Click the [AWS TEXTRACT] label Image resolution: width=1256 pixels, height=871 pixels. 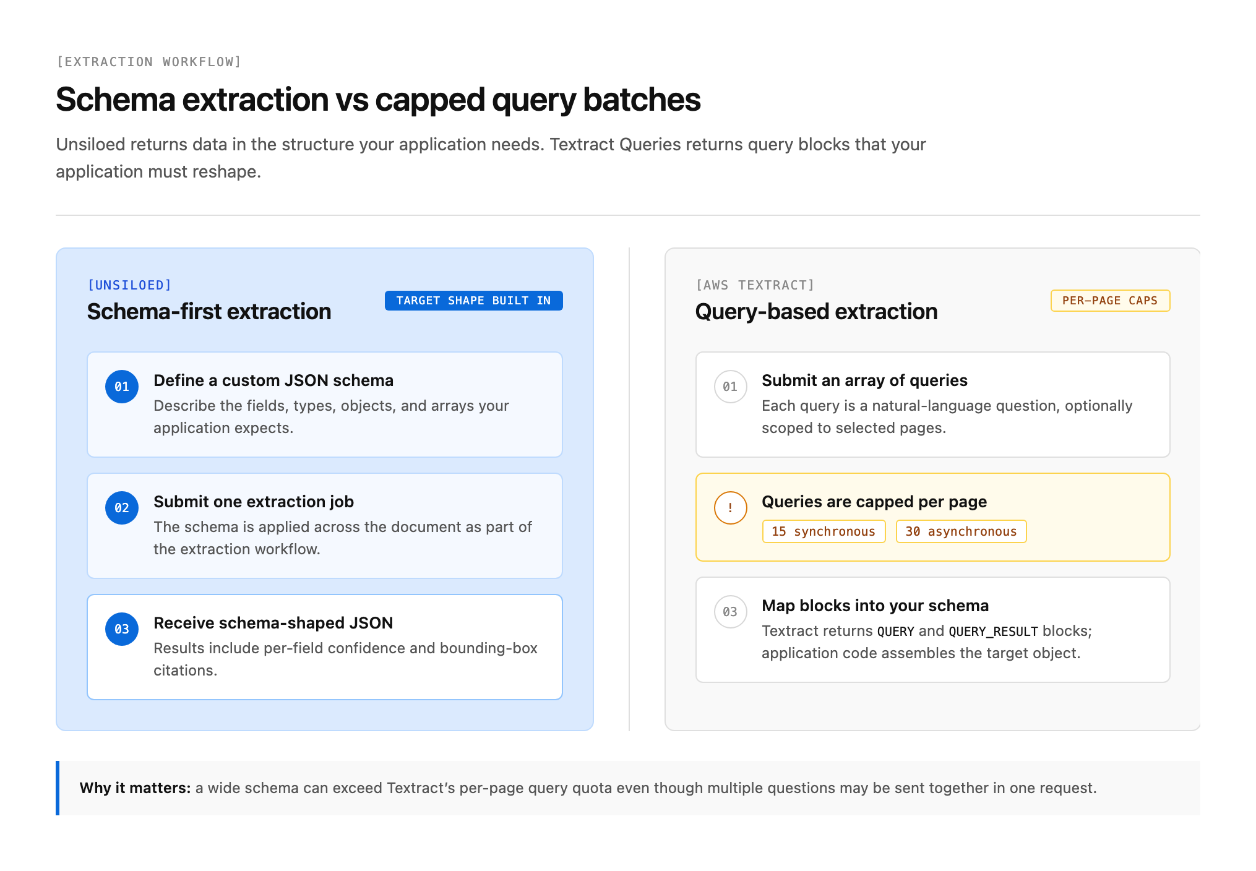click(x=755, y=285)
